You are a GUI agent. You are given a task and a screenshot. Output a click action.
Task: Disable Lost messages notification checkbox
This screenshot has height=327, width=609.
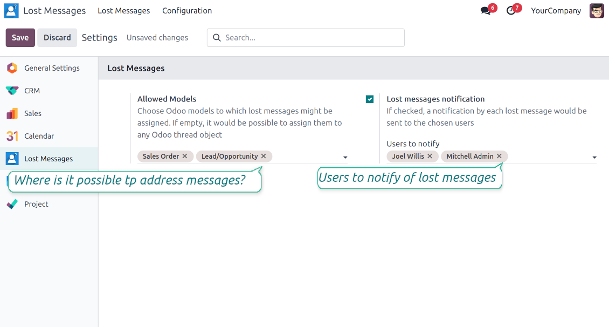tap(370, 99)
